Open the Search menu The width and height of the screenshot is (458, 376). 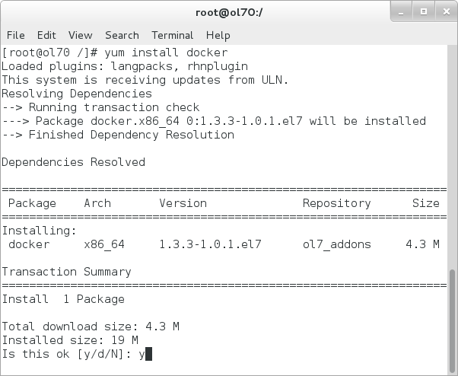pyautogui.click(x=122, y=35)
